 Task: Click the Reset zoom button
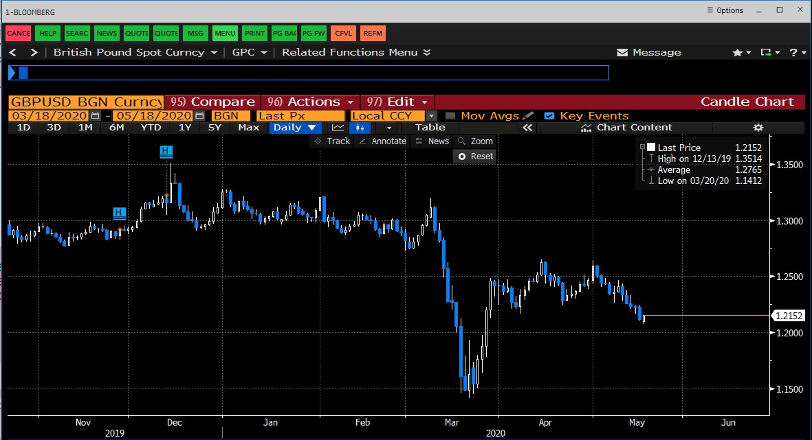click(x=474, y=157)
